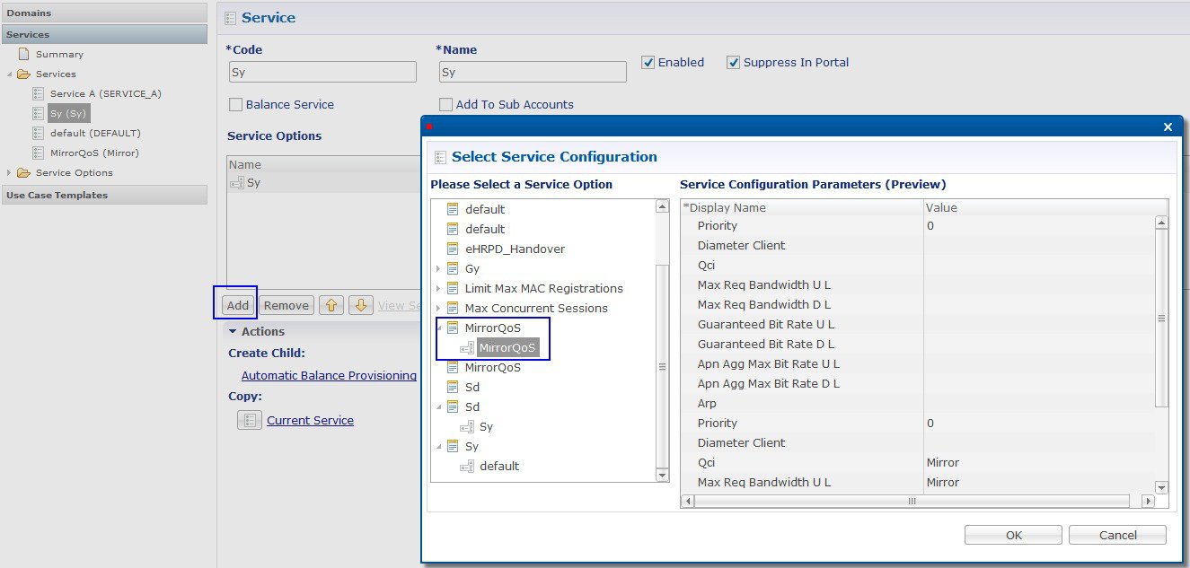1190x568 pixels.
Task: Expand the Service Options folder in the sidebar
Action: 10,172
